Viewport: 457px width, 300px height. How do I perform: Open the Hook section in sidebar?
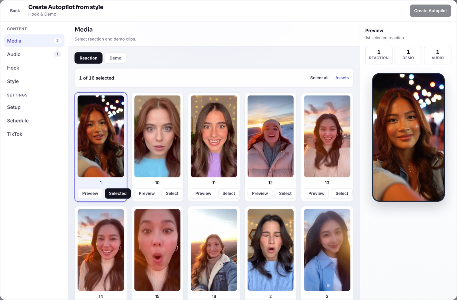[x=34, y=68]
